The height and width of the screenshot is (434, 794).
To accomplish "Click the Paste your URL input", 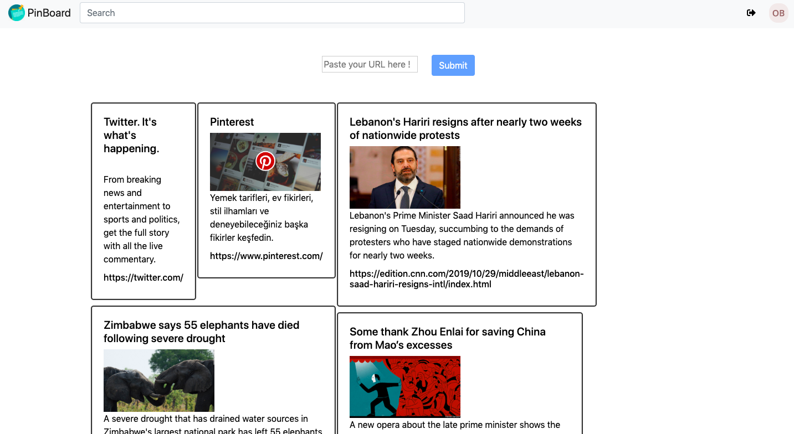I will [370, 64].
